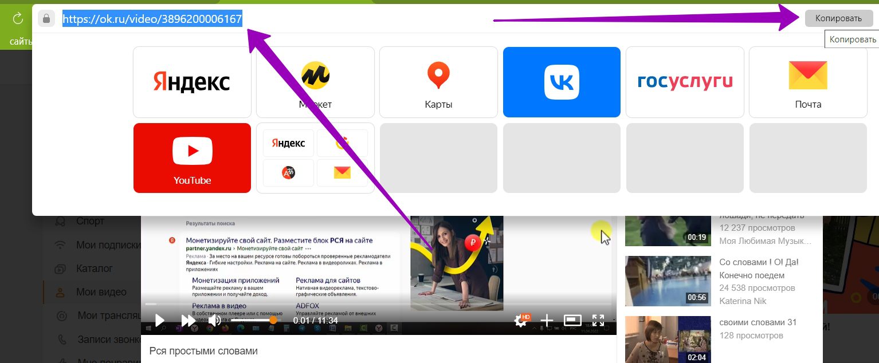This screenshot has width=879, height=363.
Task: Seek on the video progress bar
Action: tap(378, 304)
